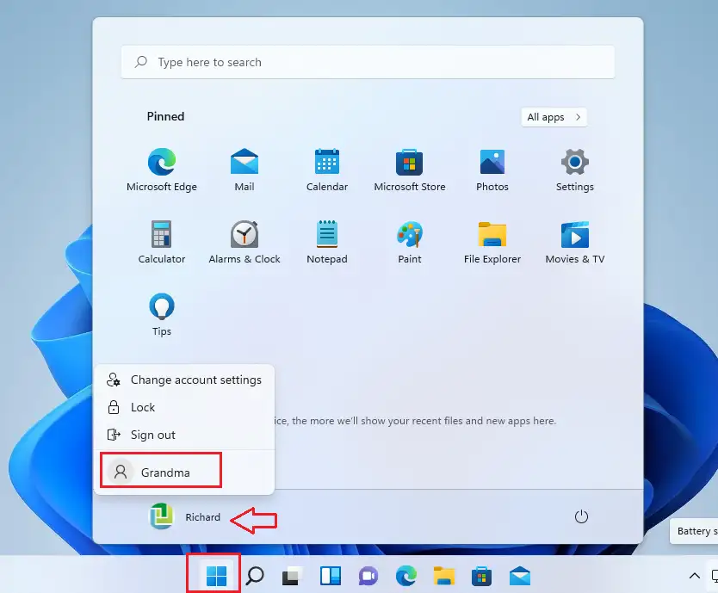This screenshot has width=718, height=593.
Task: Open Mail from the taskbar
Action: tap(520, 576)
